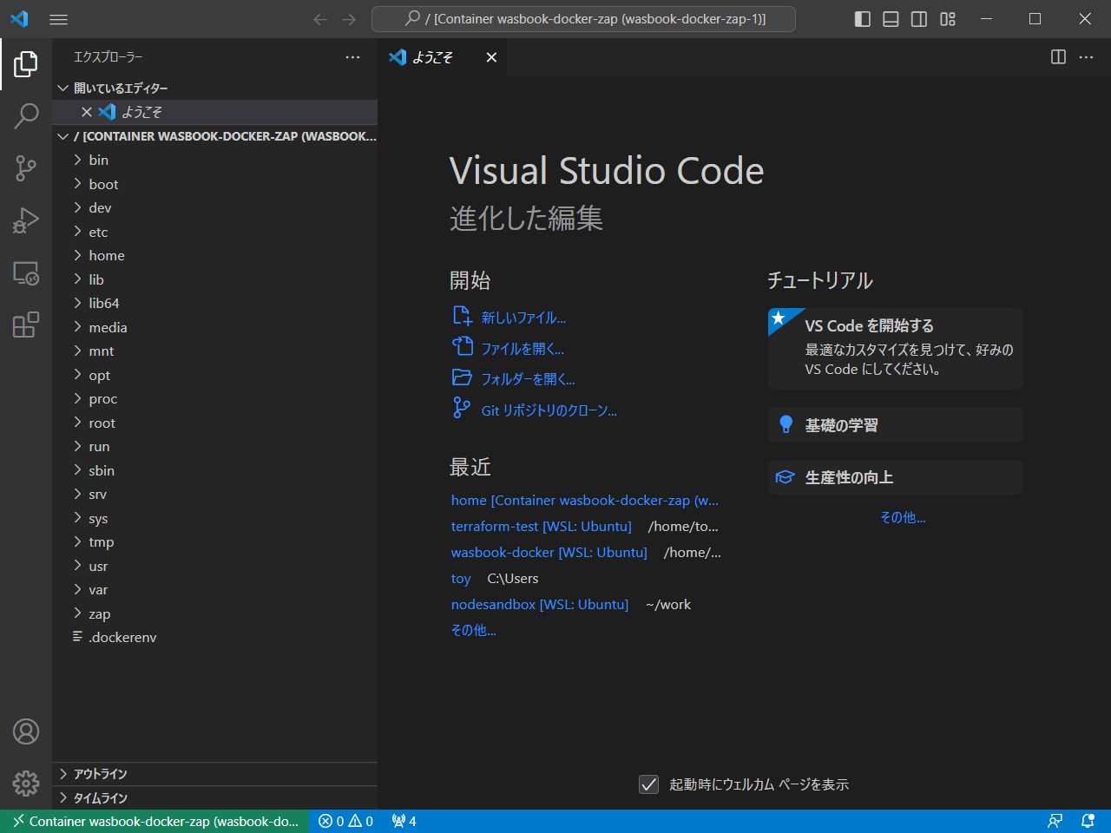Toggle 起動時にウェルカム ページを表示 checkbox
This screenshot has height=833, width=1111.
(x=648, y=784)
